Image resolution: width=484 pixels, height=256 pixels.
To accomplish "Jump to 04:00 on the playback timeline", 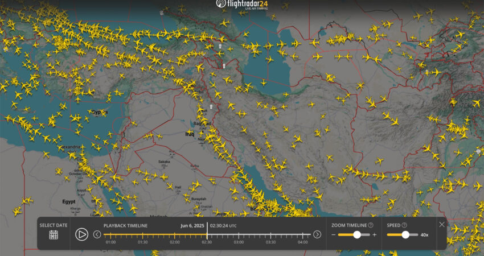I will tap(302, 242).
